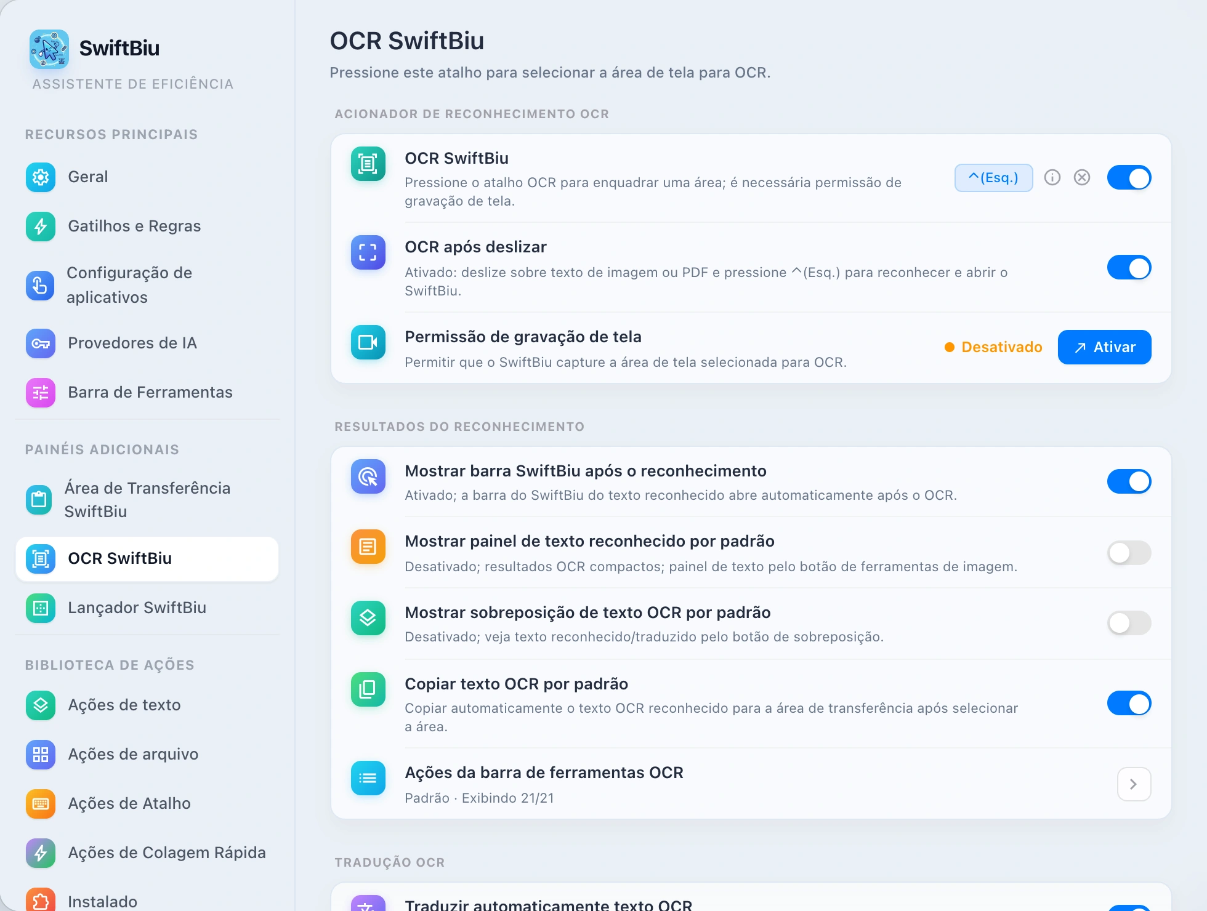Open Configuração de aplicativos page
Viewport: 1207px width, 911px height.
point(147,286)
